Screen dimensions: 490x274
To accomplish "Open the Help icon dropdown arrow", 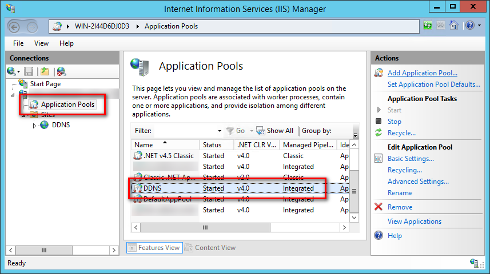I will pyautogui.click(x=479, y=26).
